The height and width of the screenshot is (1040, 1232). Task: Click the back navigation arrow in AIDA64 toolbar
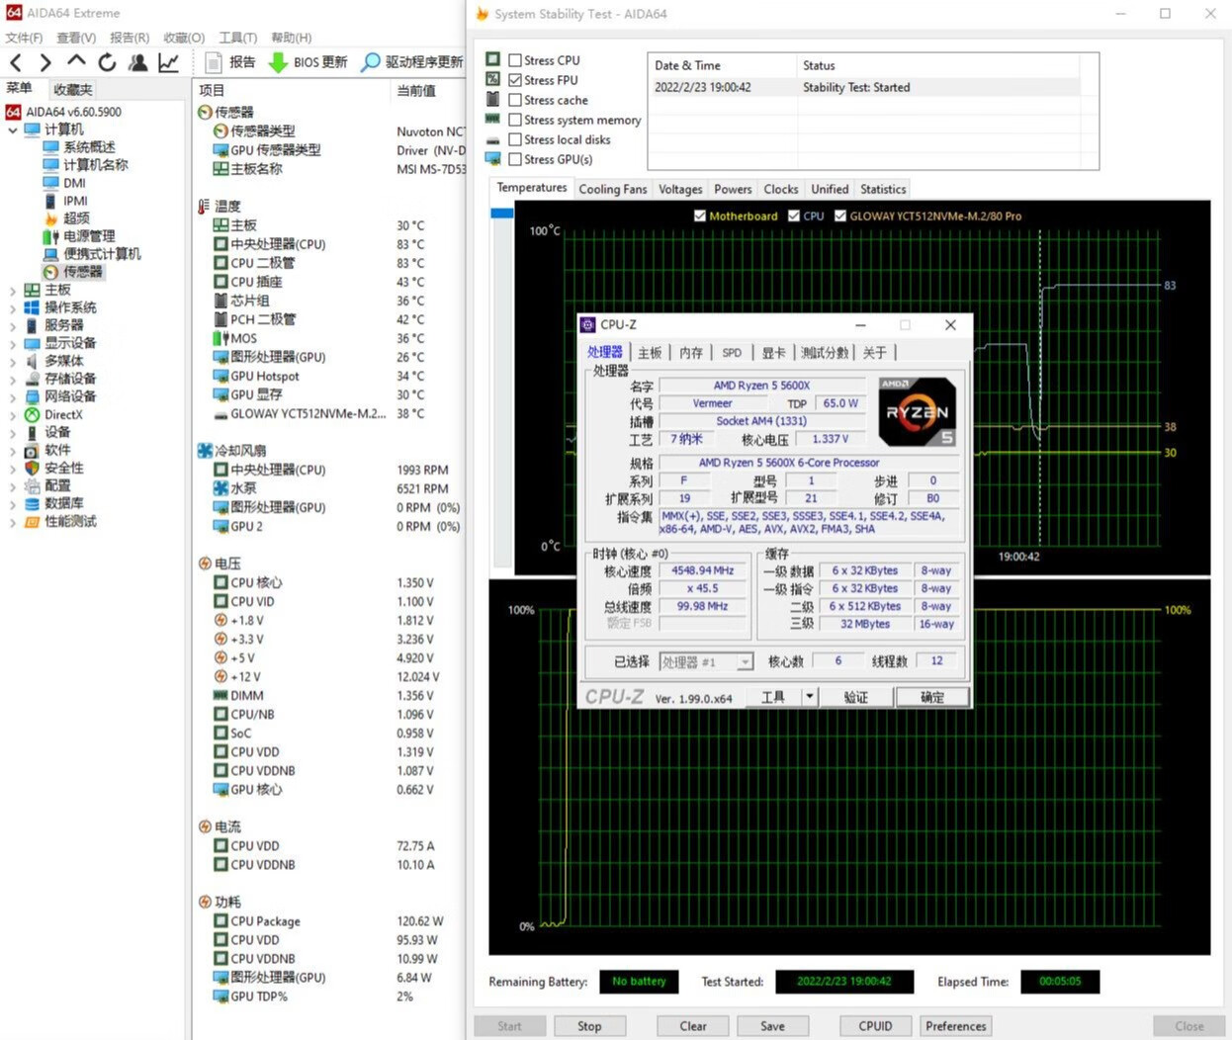click(x=16, y=62)
